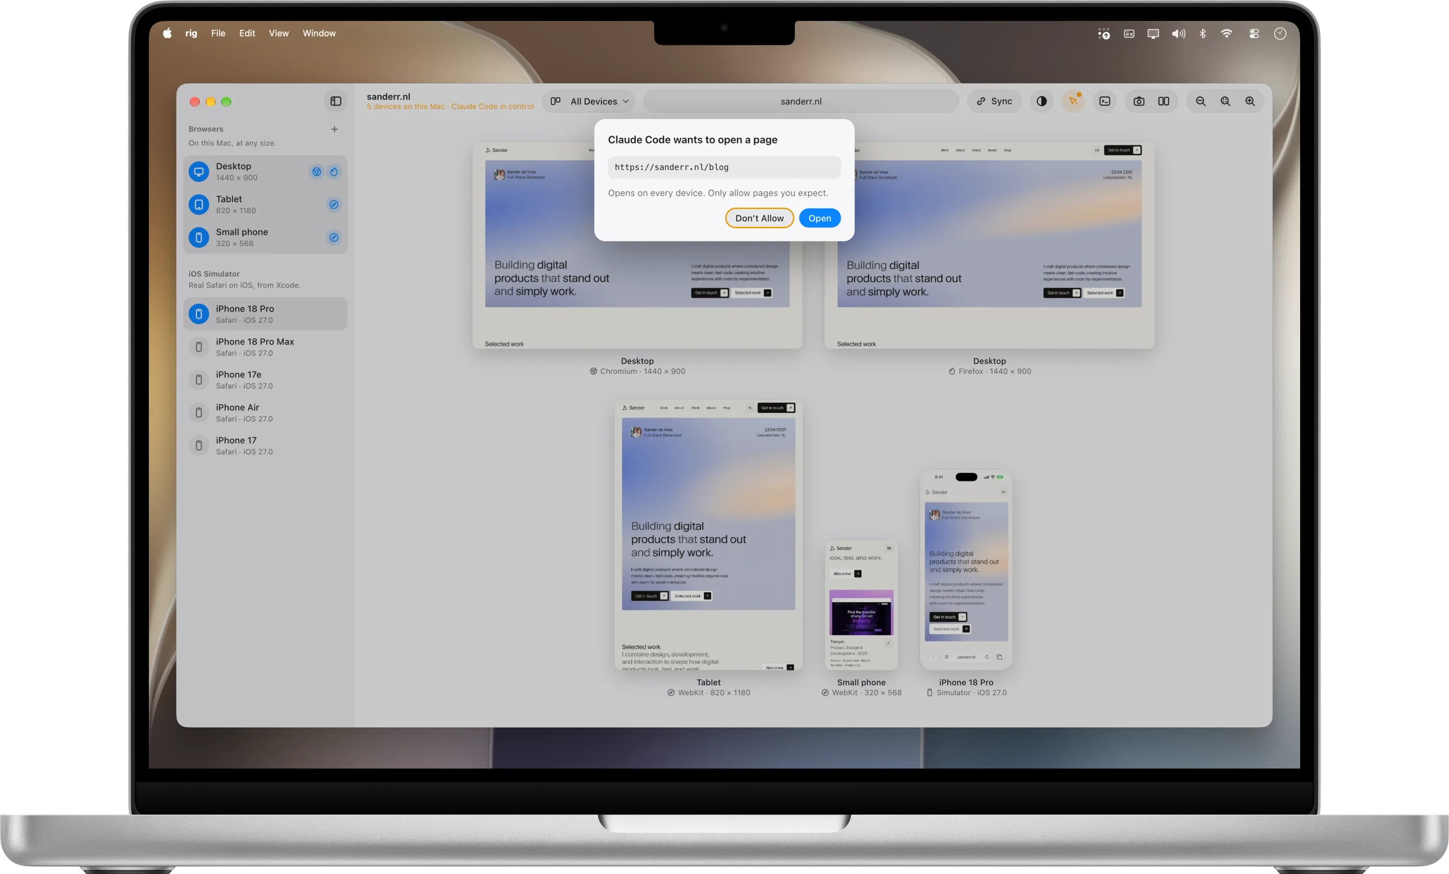
Task: Select Tablet 820 × 1180 in sidebar
Action: [265, 204]
